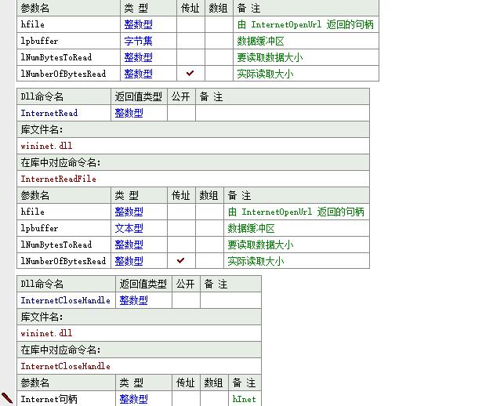504x406 pixels.
Task: Click Dll命令名 header above InternetRead
Action: (x=42, y=96)
